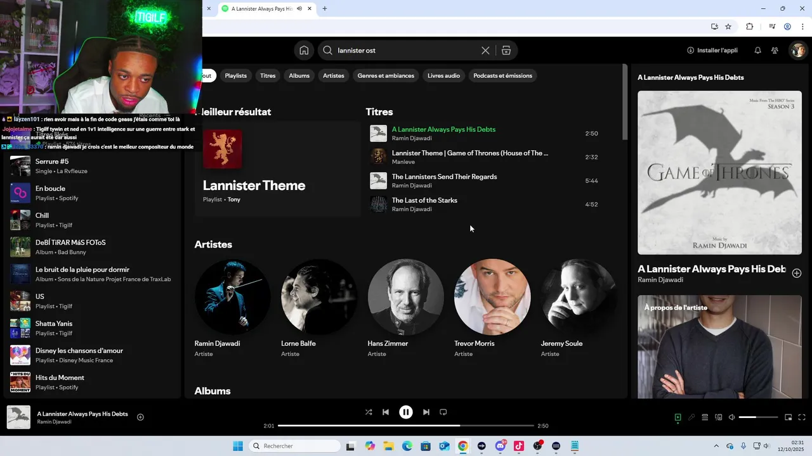Screen dimensions: 812x456
Task: Seek in the song progress bar
Action: [x=406, y=426]
